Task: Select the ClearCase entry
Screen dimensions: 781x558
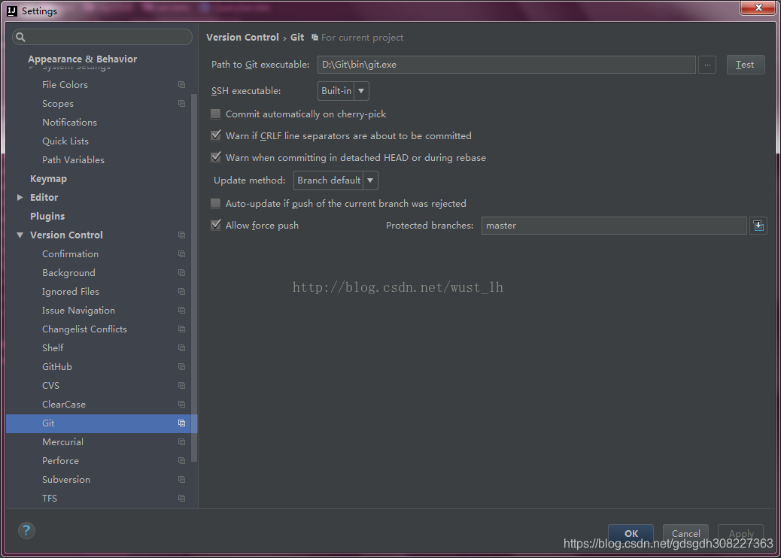Action: click(x=64, y=404)
